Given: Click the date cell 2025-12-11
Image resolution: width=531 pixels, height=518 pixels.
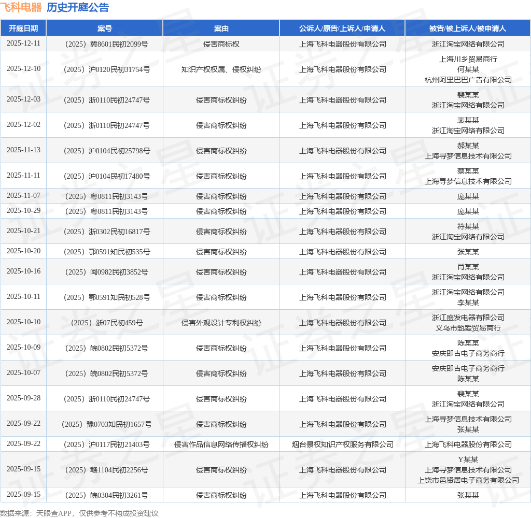Looking at the screenshot, I should (23, 44).
